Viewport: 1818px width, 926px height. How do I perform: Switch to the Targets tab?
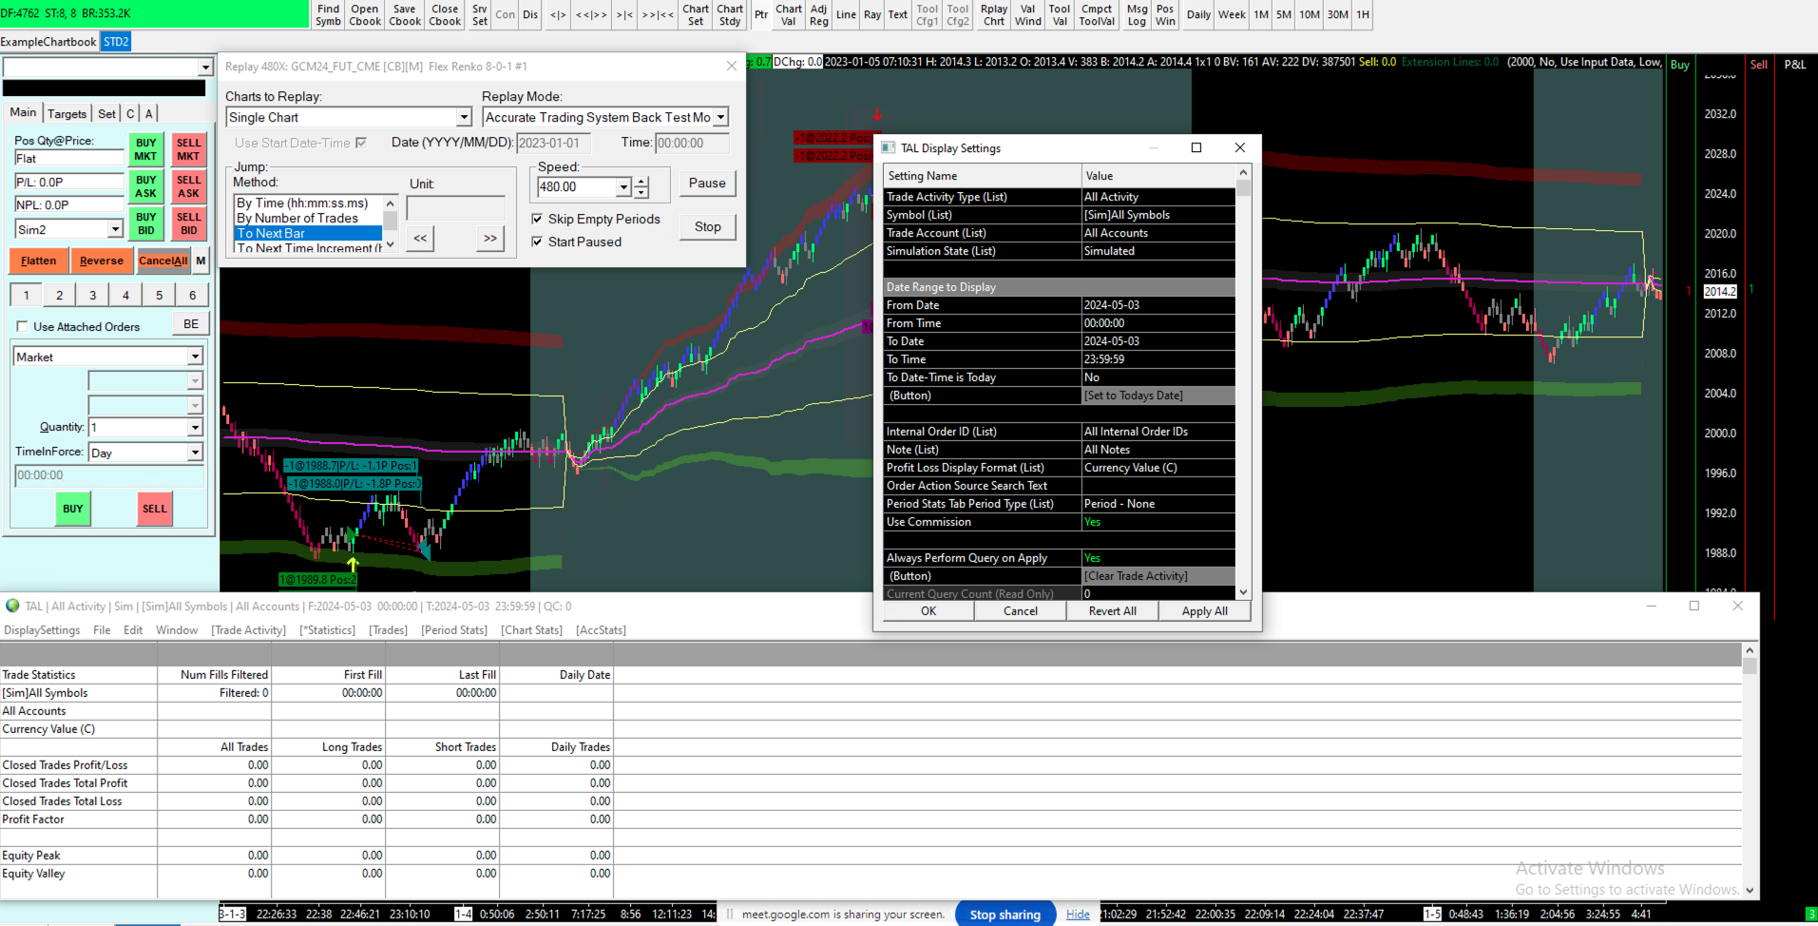[x=67, y=113]
